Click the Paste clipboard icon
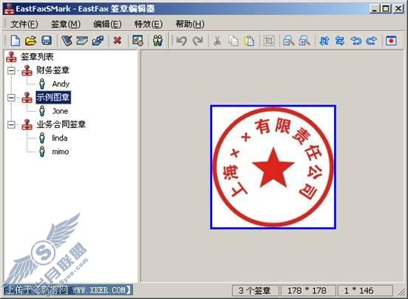This screenshot has width=408, height=299. 249,41
